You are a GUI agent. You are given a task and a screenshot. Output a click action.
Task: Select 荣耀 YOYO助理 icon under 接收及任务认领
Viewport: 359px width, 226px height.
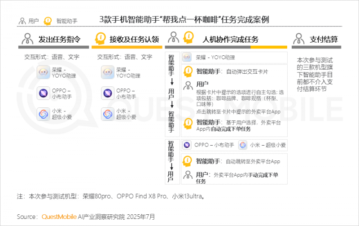(108, 72)
